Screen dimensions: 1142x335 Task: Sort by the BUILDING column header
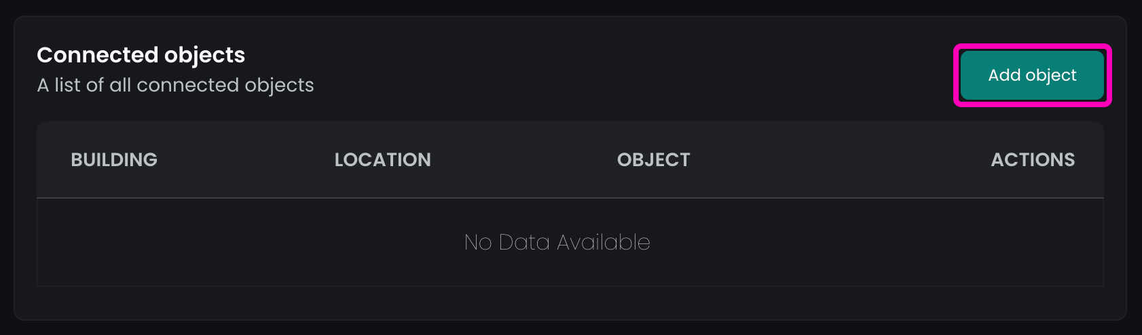pos(114,160)
